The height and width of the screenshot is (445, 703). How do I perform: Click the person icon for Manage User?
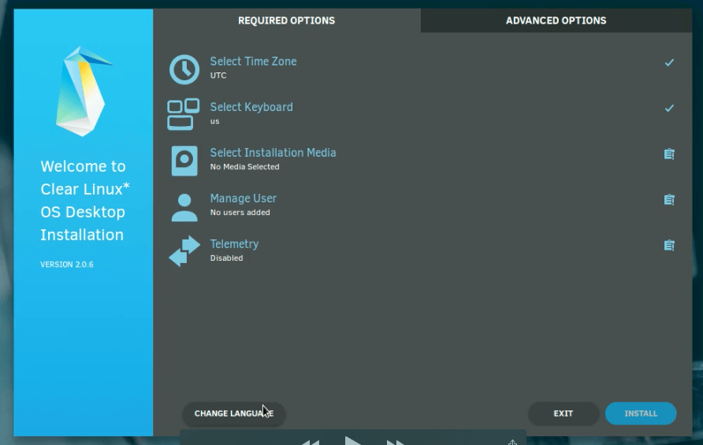pos(184,206)
